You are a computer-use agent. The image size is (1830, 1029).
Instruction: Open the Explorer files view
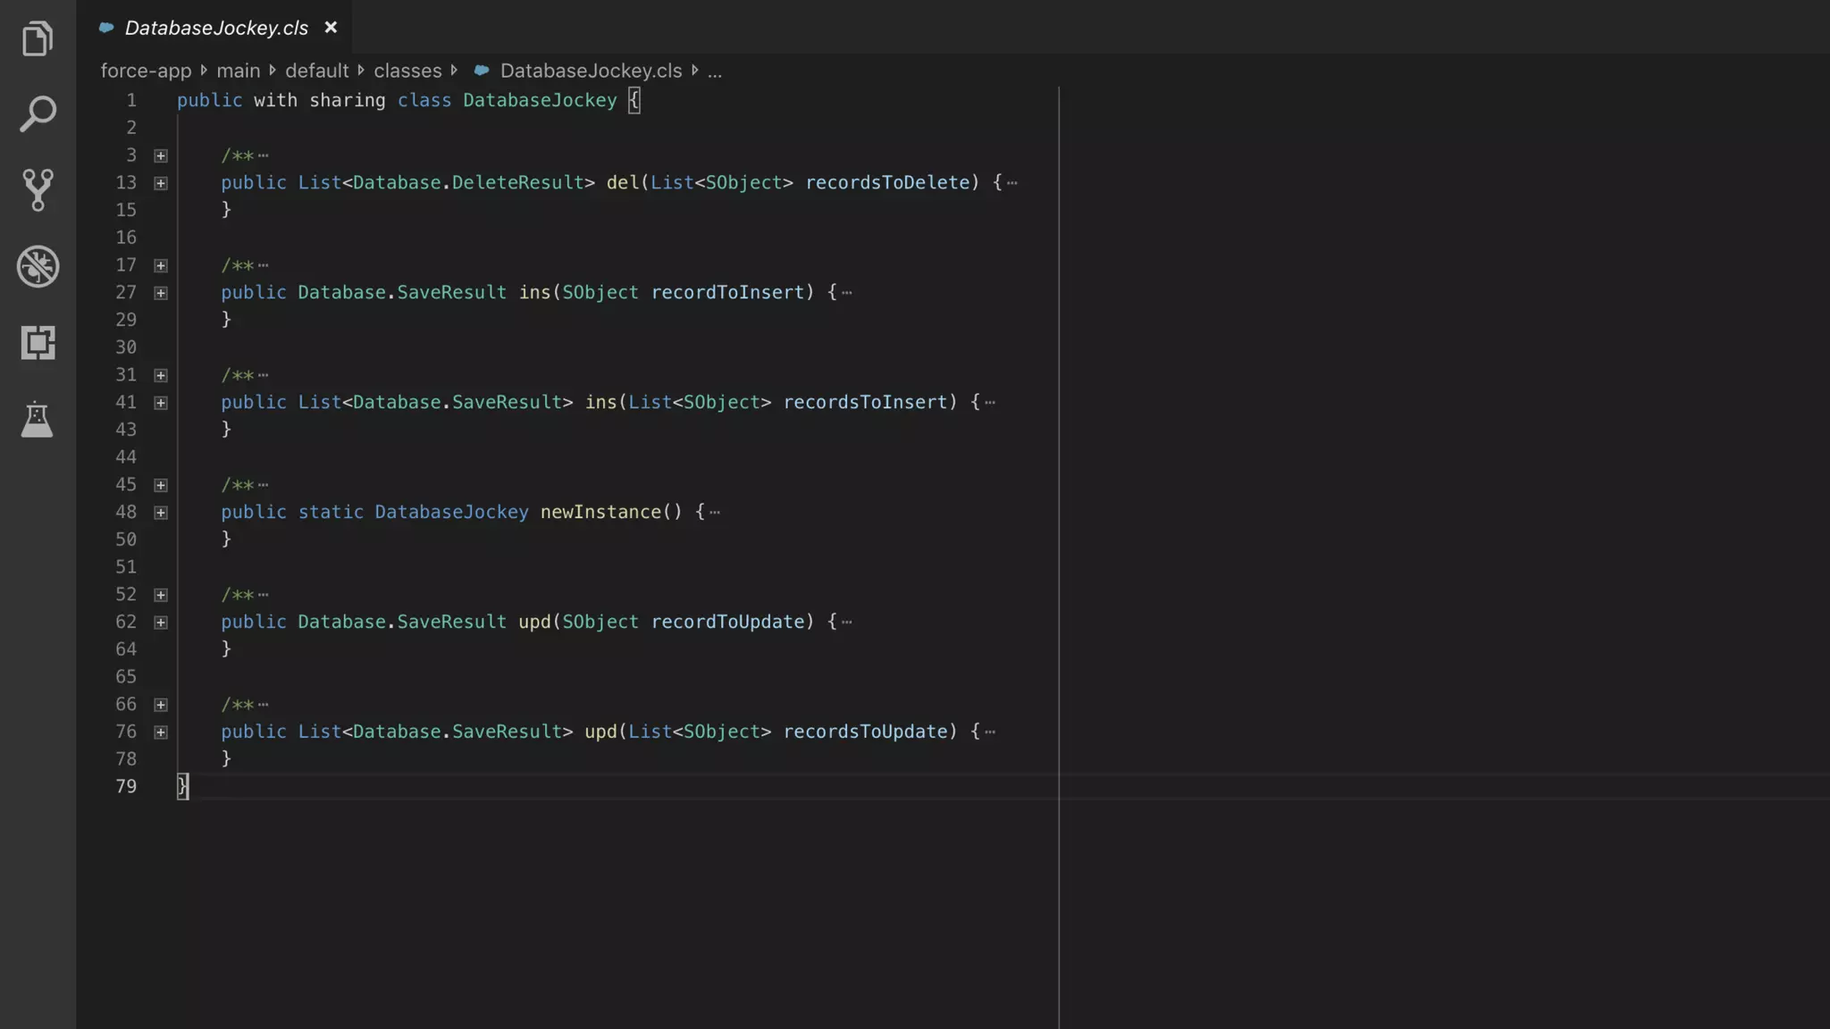38,38
